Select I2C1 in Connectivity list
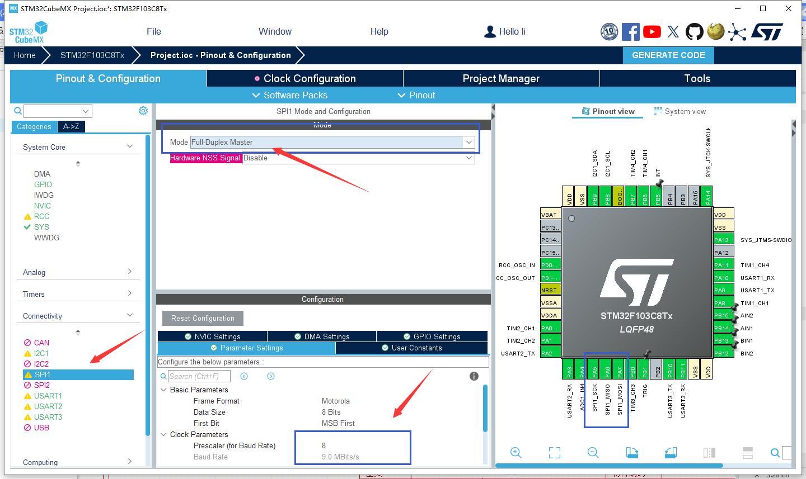 [41, 353]
